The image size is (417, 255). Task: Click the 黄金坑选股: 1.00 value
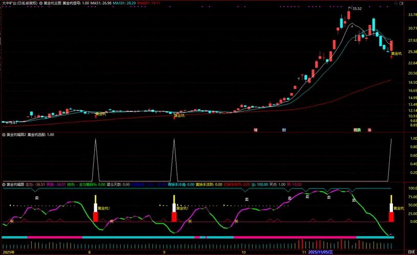[x=41, y=135]
